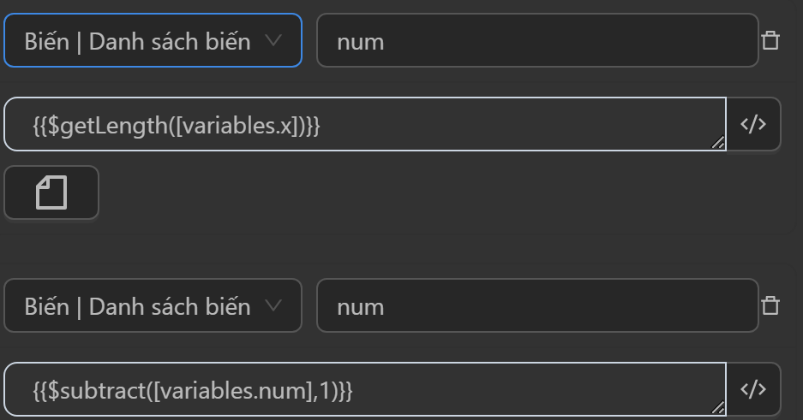Open code editor for subtract expression
Image resolution: width=803 pixels, height=420 pixels.
pyautogui.click(x=753, y=389)
